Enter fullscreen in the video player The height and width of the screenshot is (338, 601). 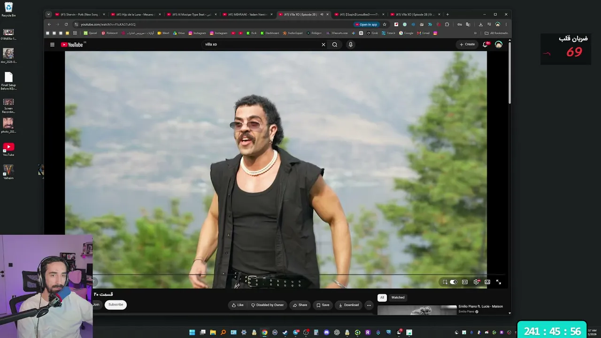(499, 282)
